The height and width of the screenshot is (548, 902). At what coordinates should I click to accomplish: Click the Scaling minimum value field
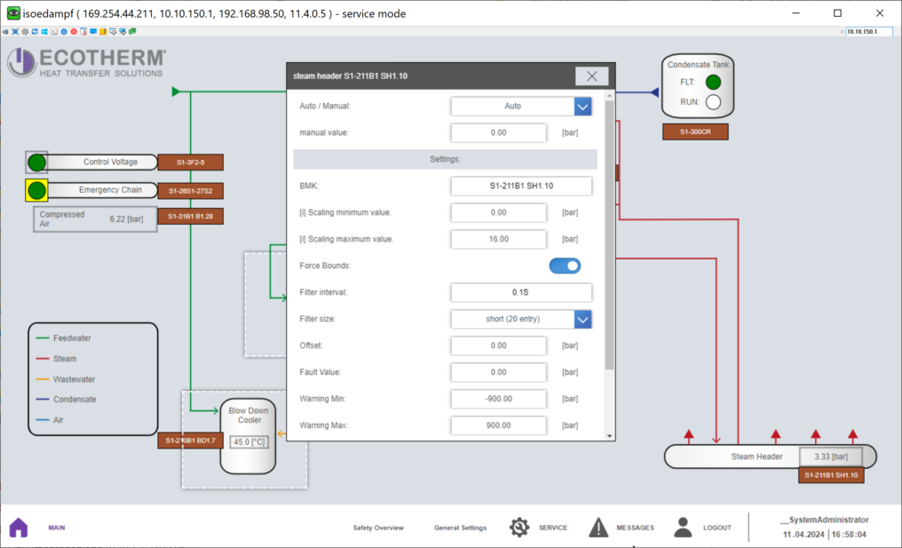pyautogui.click(x=499, y=212)
